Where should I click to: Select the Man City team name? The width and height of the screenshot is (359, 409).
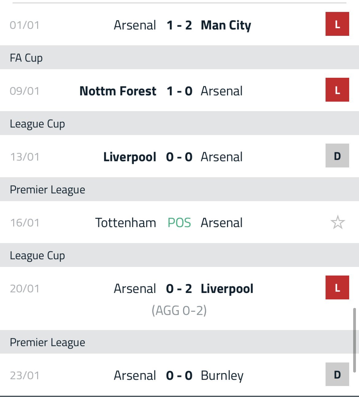click(x=226, y=25)
